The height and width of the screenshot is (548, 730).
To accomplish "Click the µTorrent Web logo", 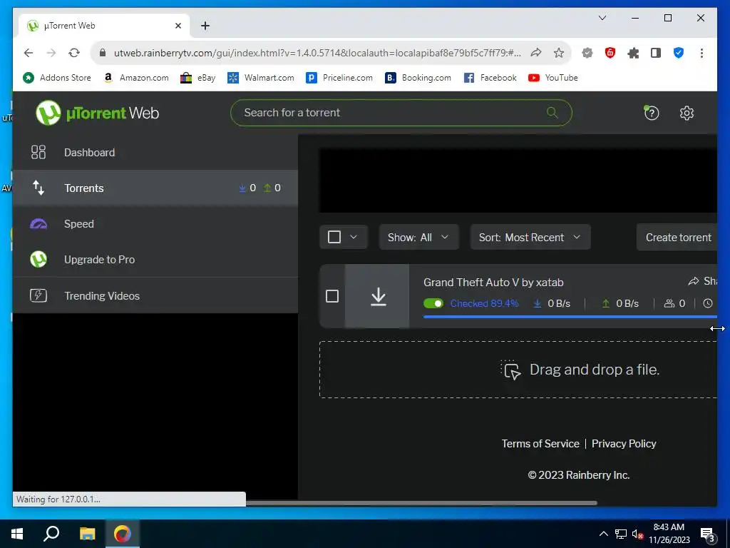I will pyautogui.click(x=97, y=113).
